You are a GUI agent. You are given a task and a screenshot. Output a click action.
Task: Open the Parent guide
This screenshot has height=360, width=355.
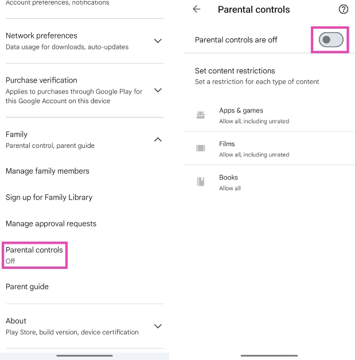pos(27,287)
